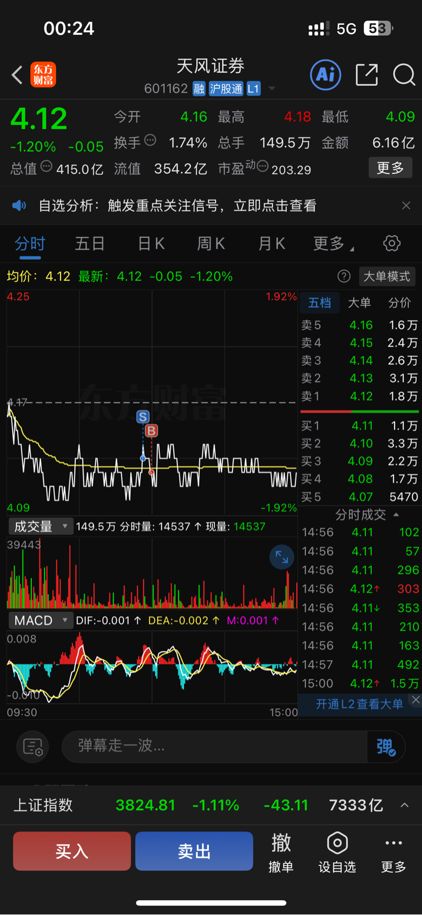Tap the 买5 4.07 order row

click(359, 497)
